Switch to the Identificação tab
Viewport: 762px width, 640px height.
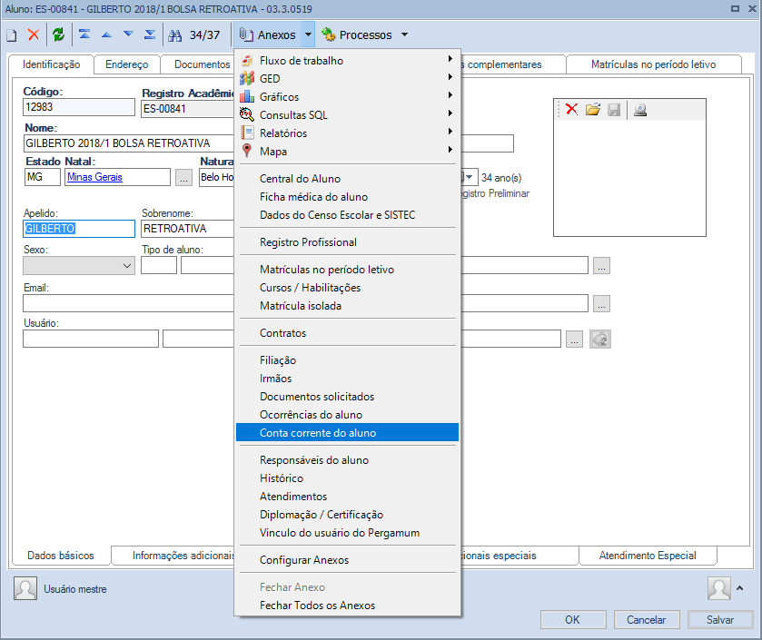(x=51, y=64)
